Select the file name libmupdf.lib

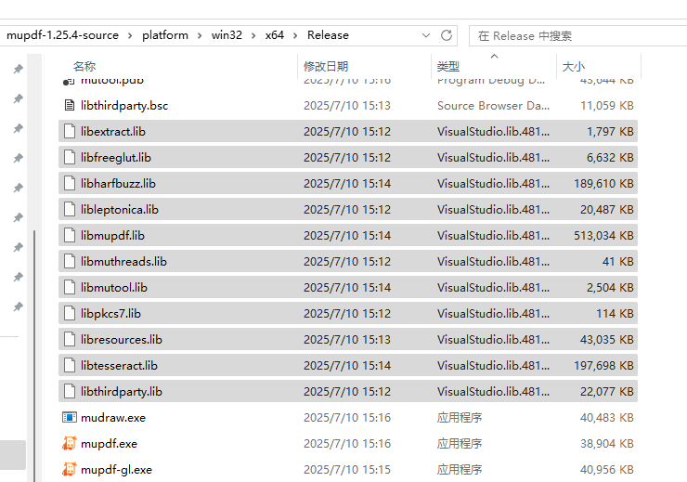(x=112, y=235)
